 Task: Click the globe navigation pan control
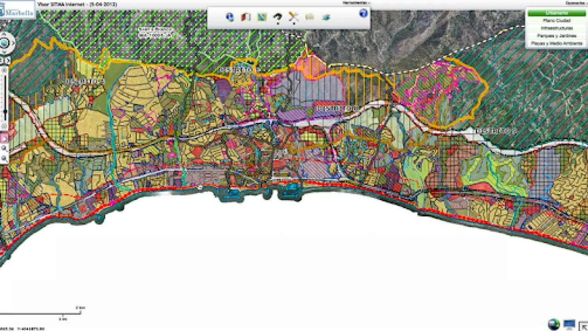tap(5, 43)
